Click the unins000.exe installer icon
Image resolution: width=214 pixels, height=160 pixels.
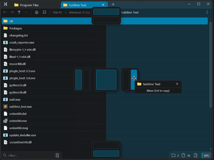(x=6, y=121)
